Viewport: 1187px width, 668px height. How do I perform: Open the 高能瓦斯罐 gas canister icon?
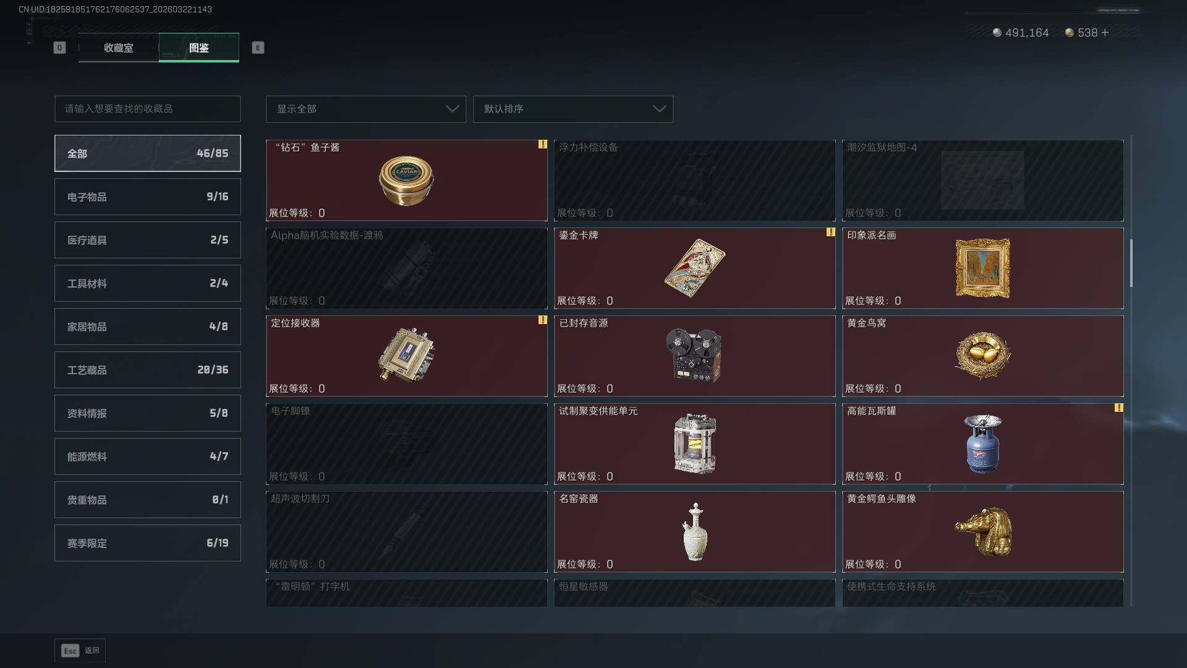[x=982, y=443]
